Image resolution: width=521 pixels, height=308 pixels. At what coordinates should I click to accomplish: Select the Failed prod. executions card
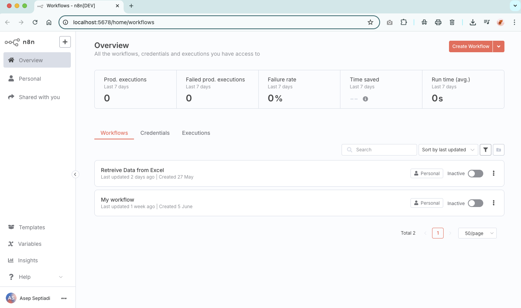click(218, 89)
